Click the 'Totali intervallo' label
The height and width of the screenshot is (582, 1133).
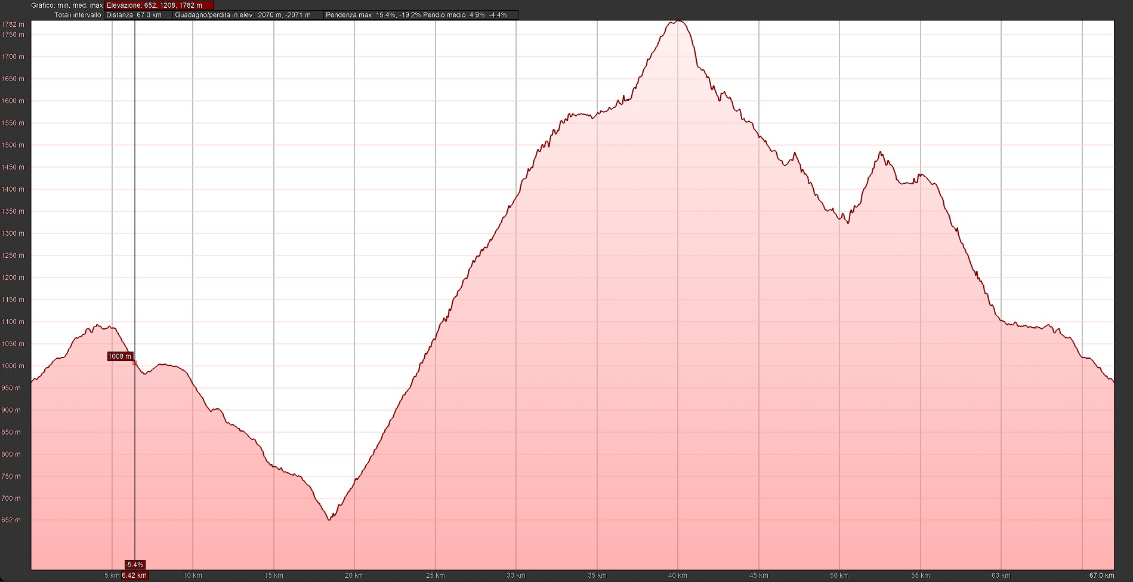pyautogui.click(x=78, y=15)
